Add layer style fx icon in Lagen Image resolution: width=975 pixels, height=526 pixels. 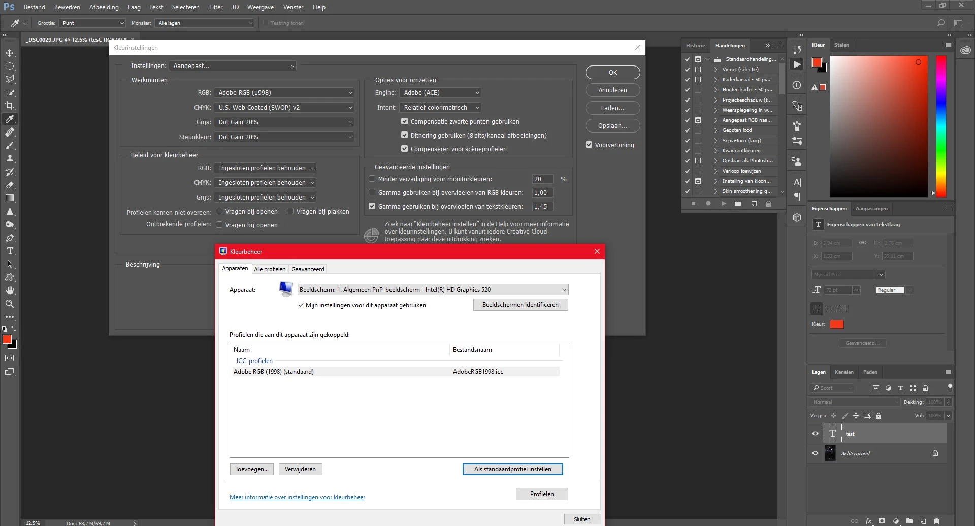click(868, 521)
